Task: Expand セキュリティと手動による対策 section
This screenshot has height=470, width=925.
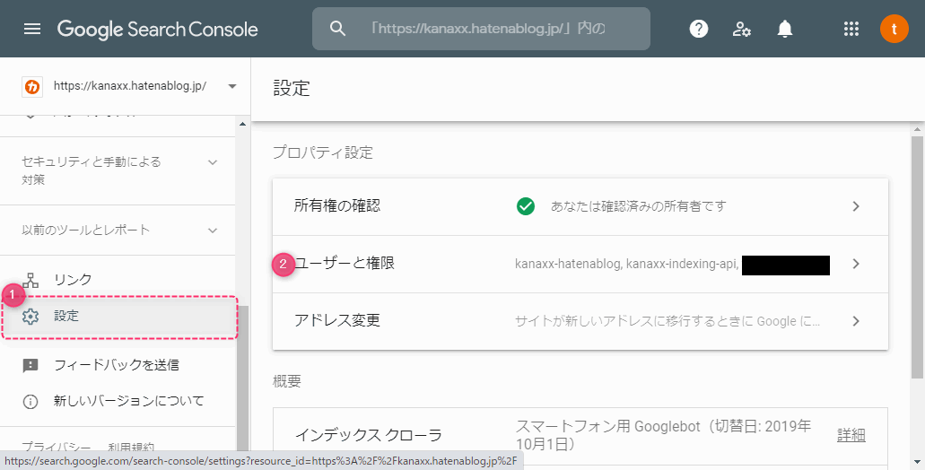Action: tap(118, 170)
